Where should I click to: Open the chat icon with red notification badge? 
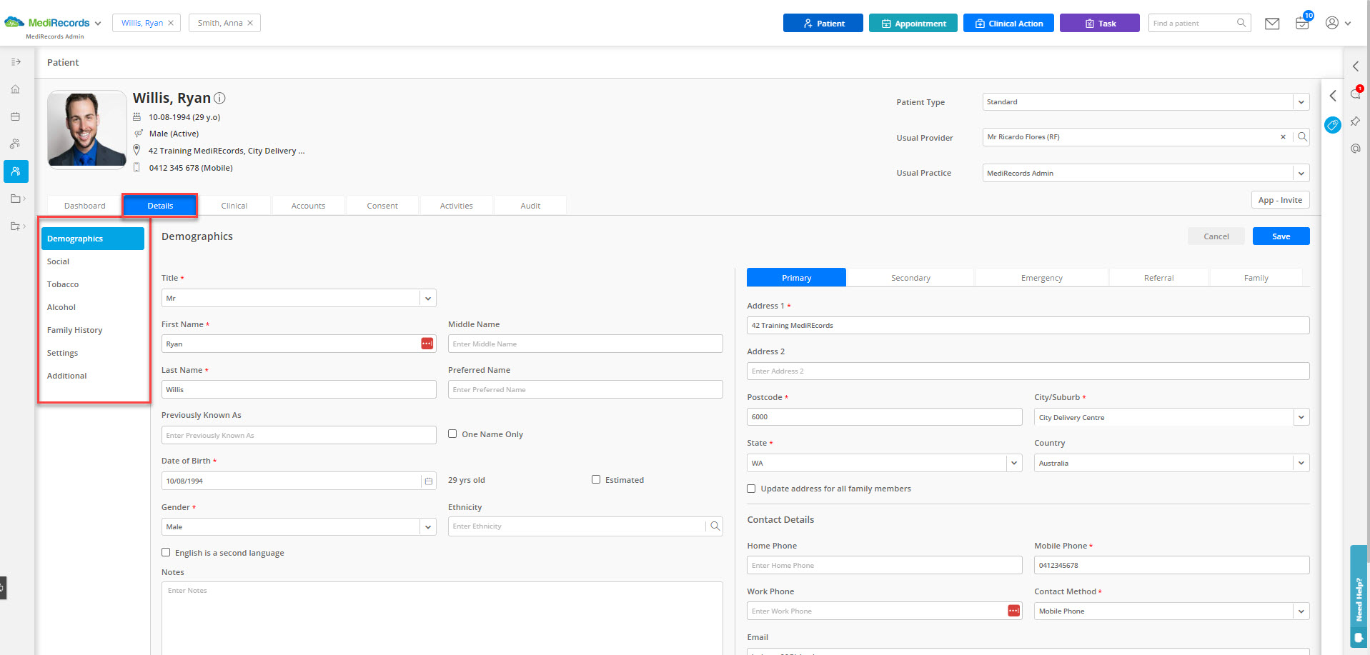[1355, 94]
